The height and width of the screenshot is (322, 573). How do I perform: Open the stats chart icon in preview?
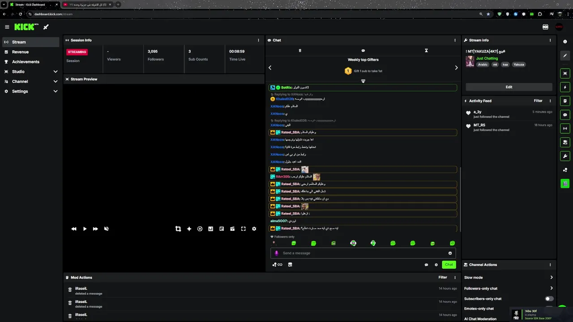tap(210, 229)
